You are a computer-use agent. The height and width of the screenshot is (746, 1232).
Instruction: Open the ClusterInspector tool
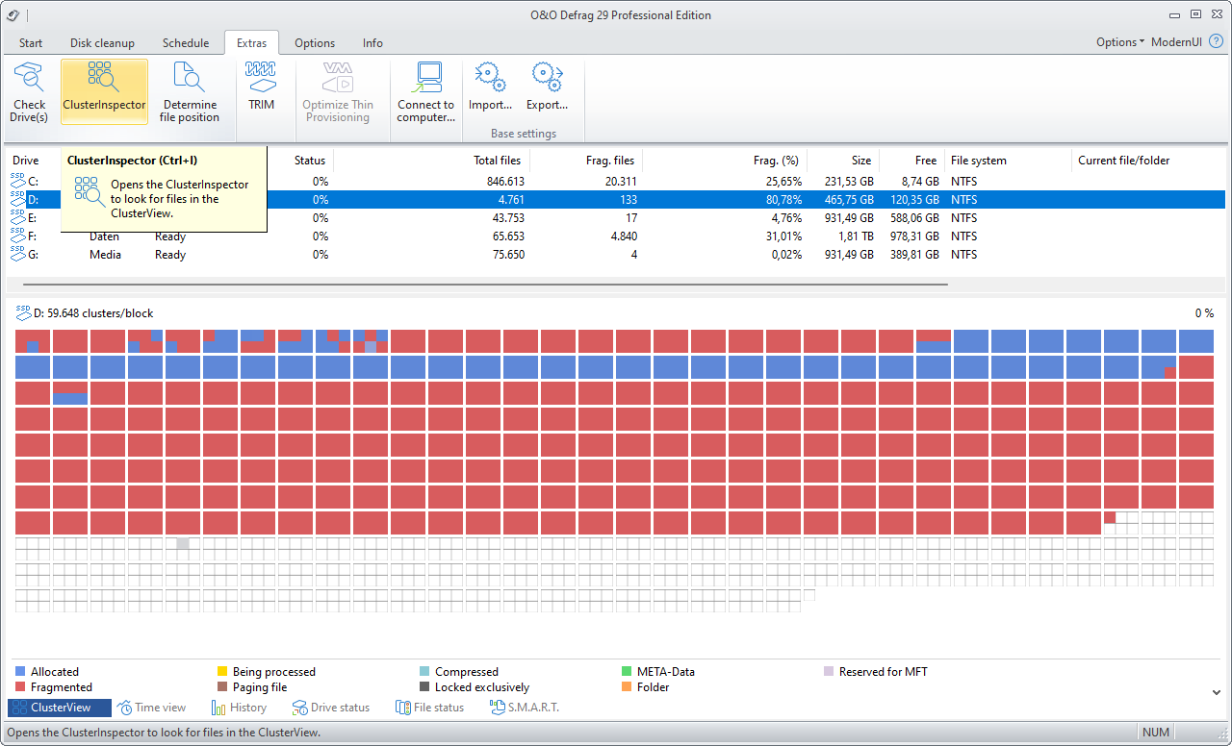click(104, 91)
